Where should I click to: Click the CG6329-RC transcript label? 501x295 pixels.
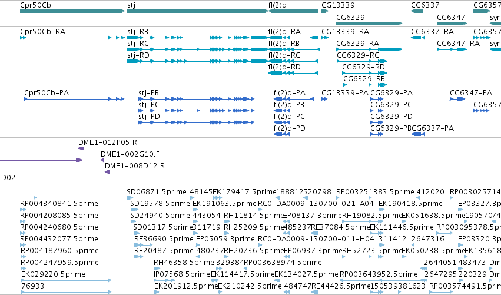(358, 55)
